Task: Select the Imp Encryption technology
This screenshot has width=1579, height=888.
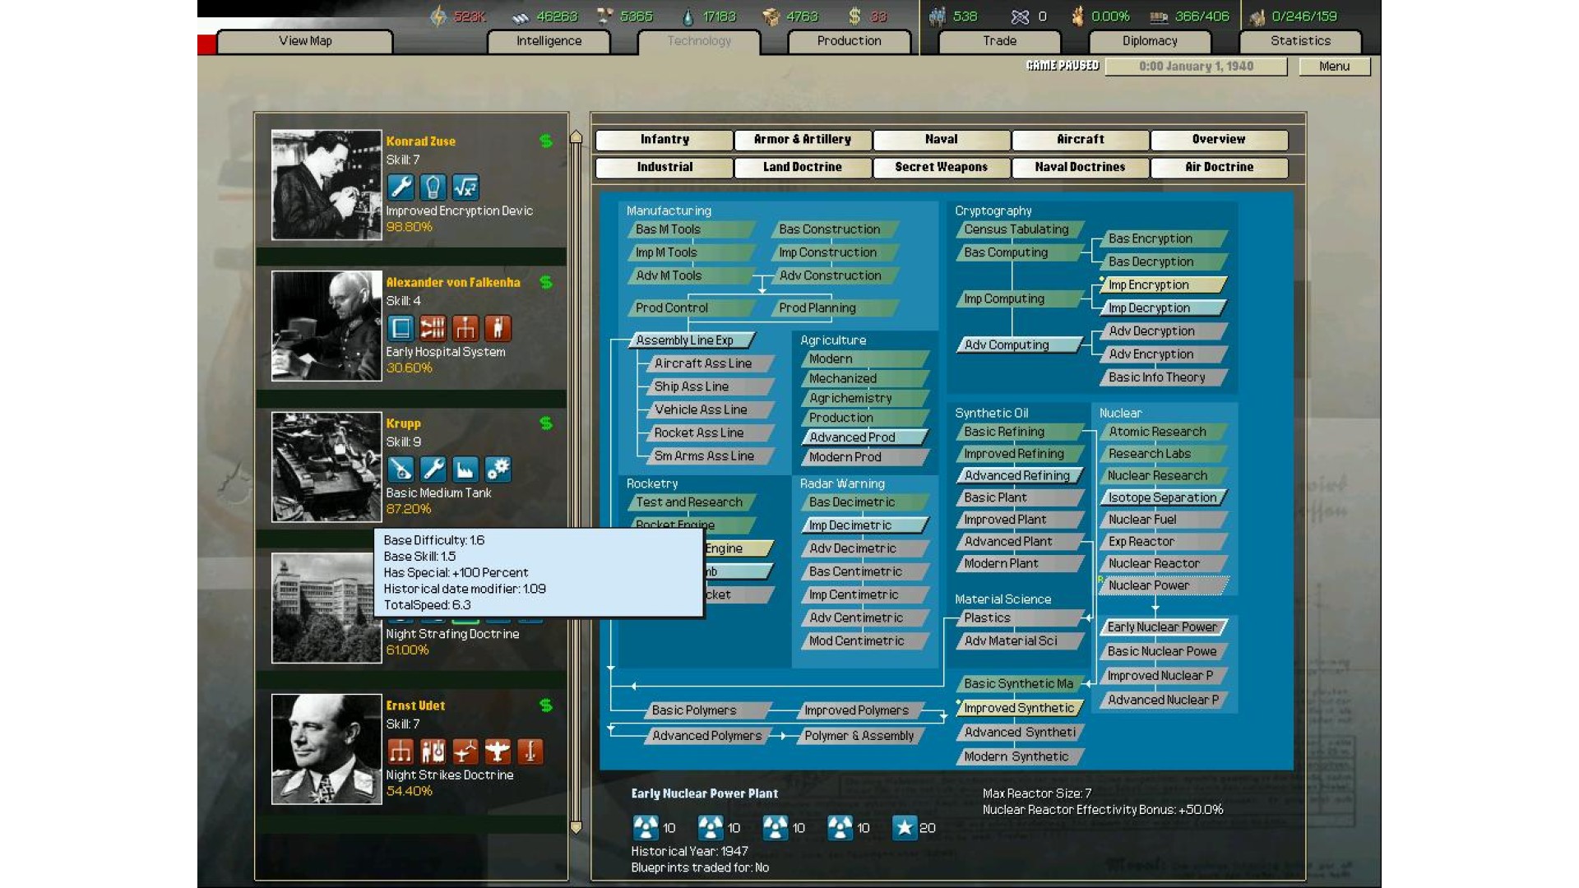Action: coord(1161,284)
